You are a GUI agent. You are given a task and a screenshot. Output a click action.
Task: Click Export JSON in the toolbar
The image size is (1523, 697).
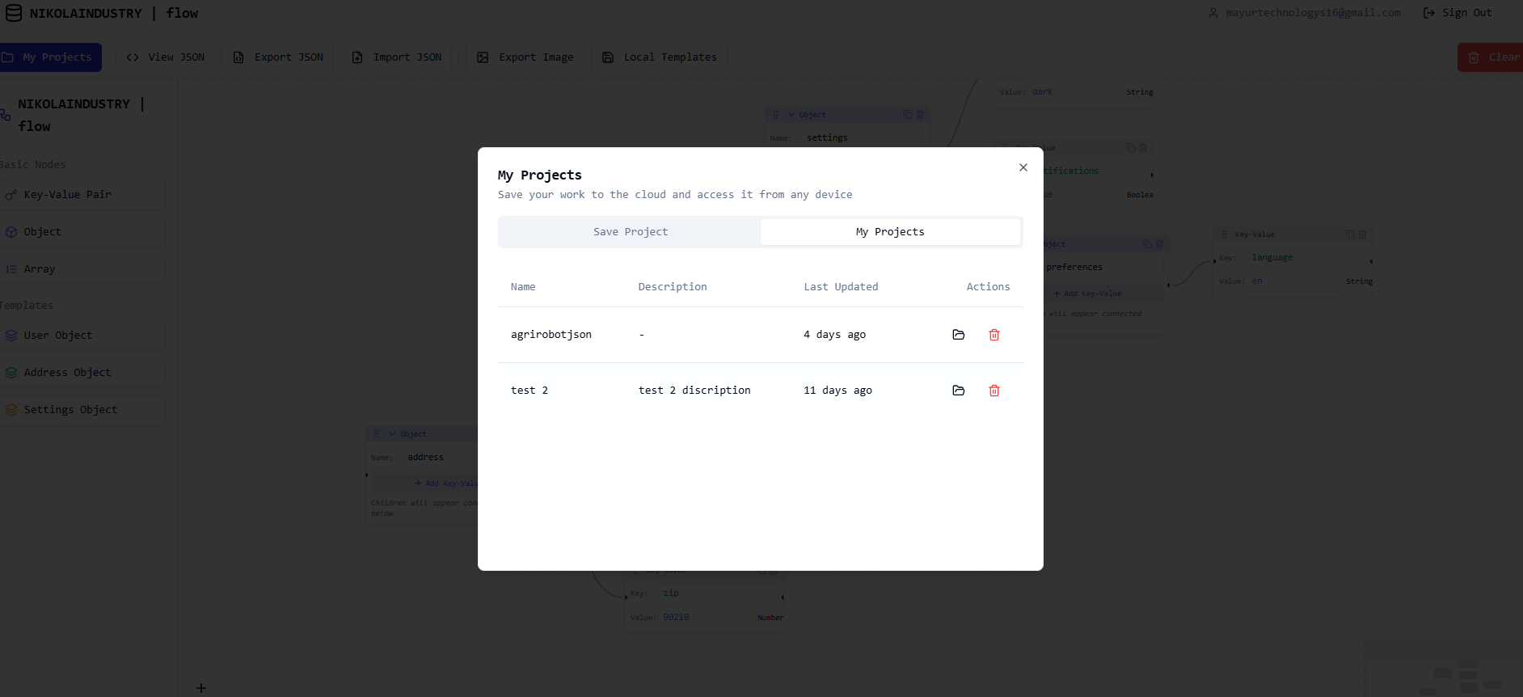[278, 57]
